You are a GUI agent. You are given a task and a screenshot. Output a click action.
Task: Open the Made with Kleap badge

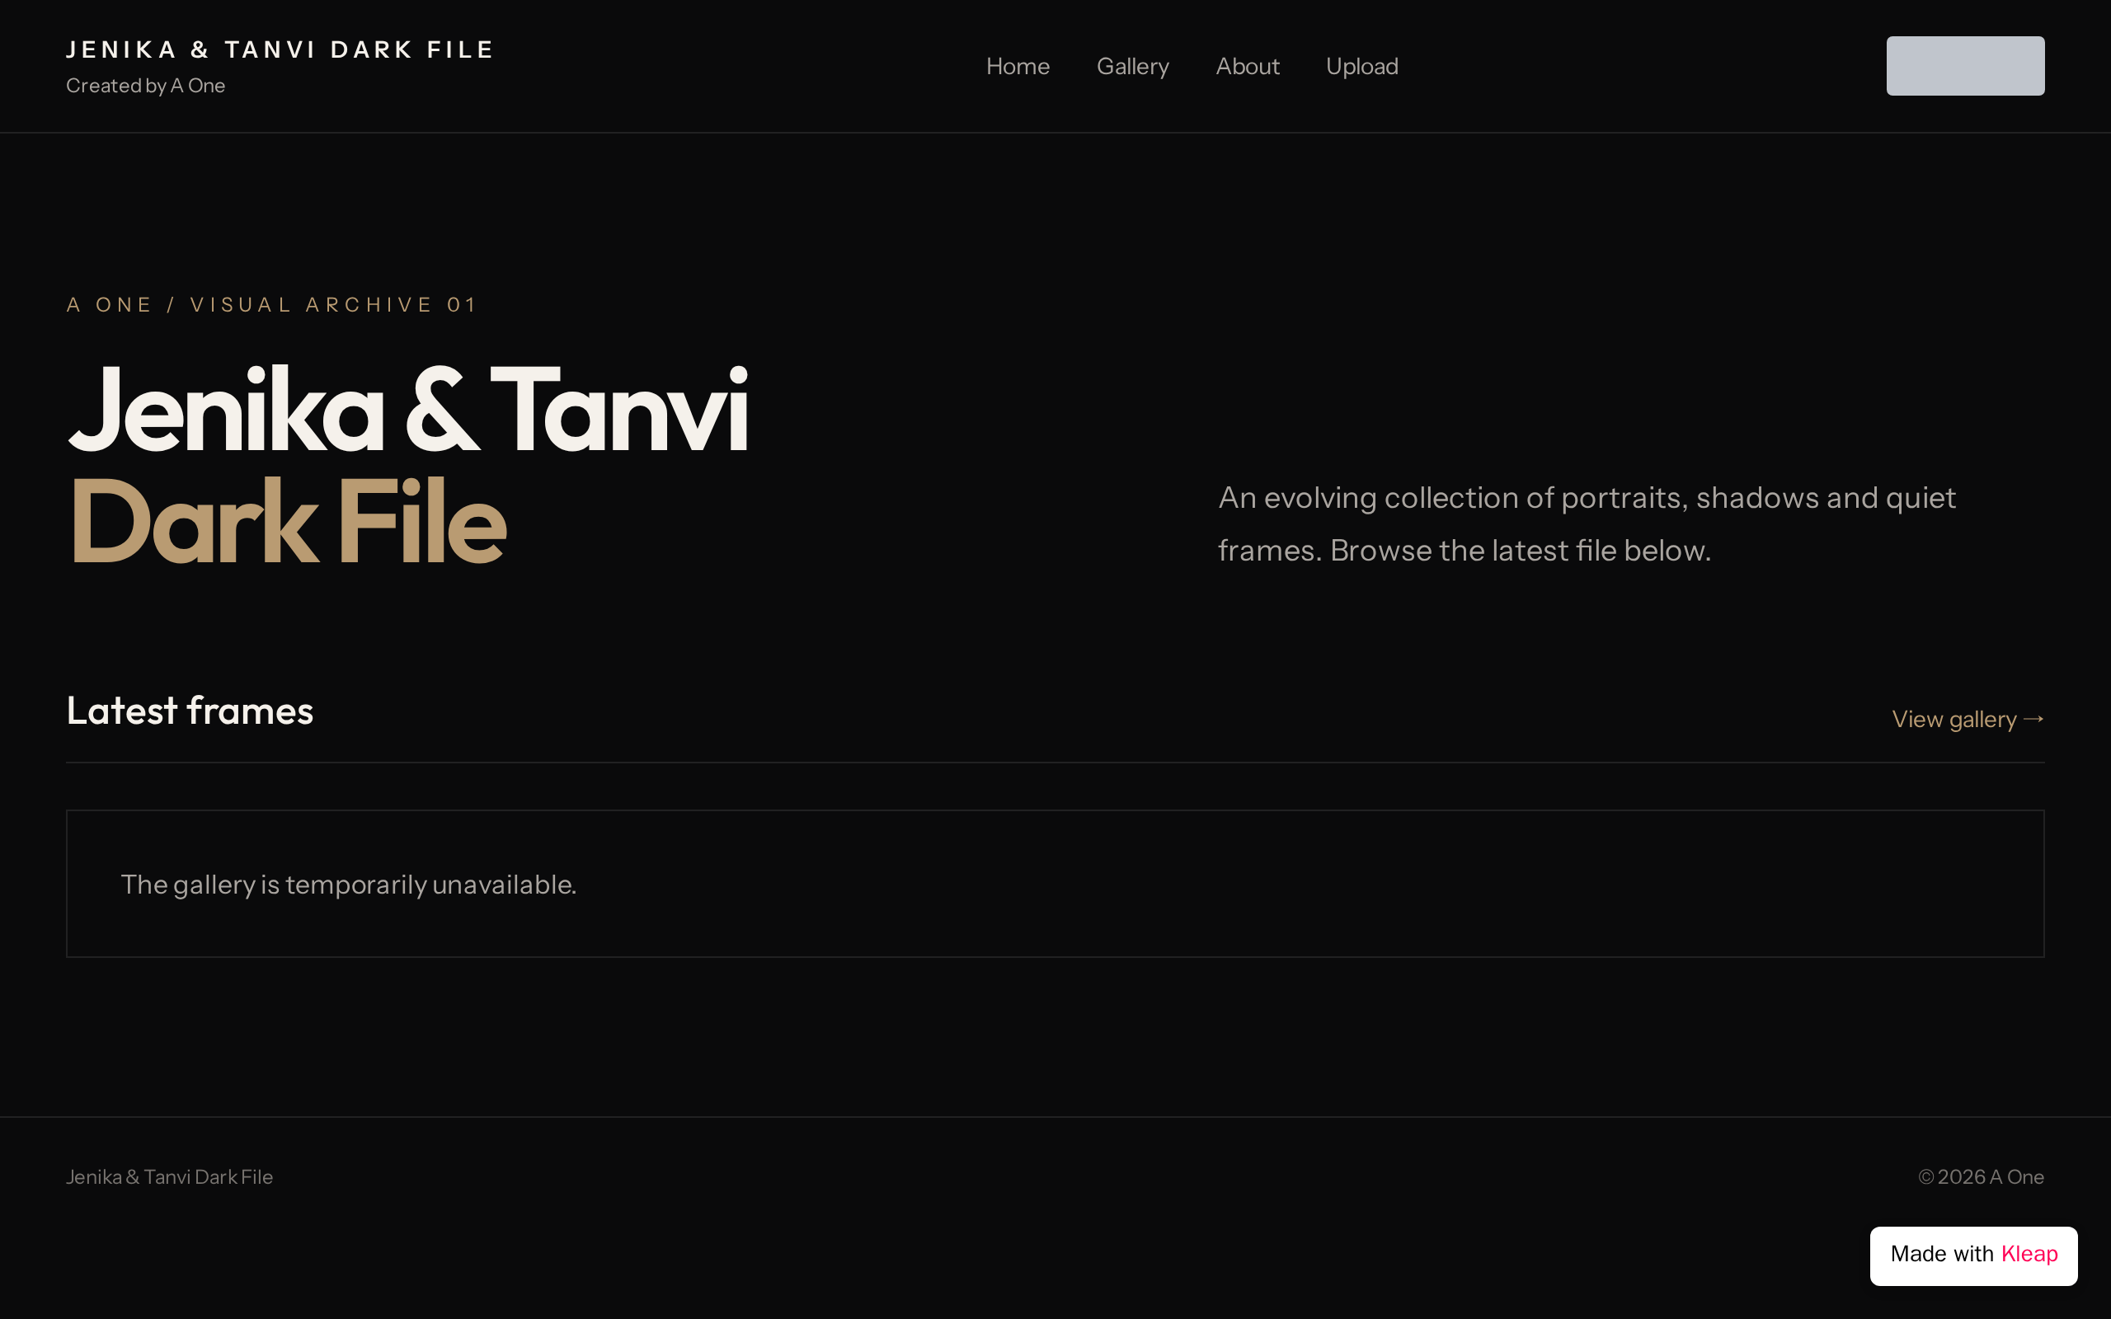(x=1973, y=1256)
